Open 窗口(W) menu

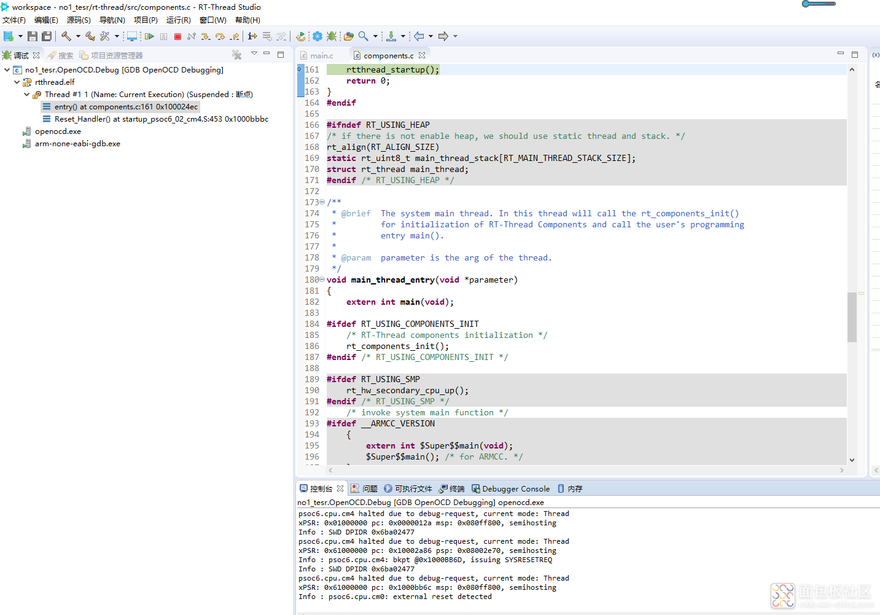[x=212, y=20]
